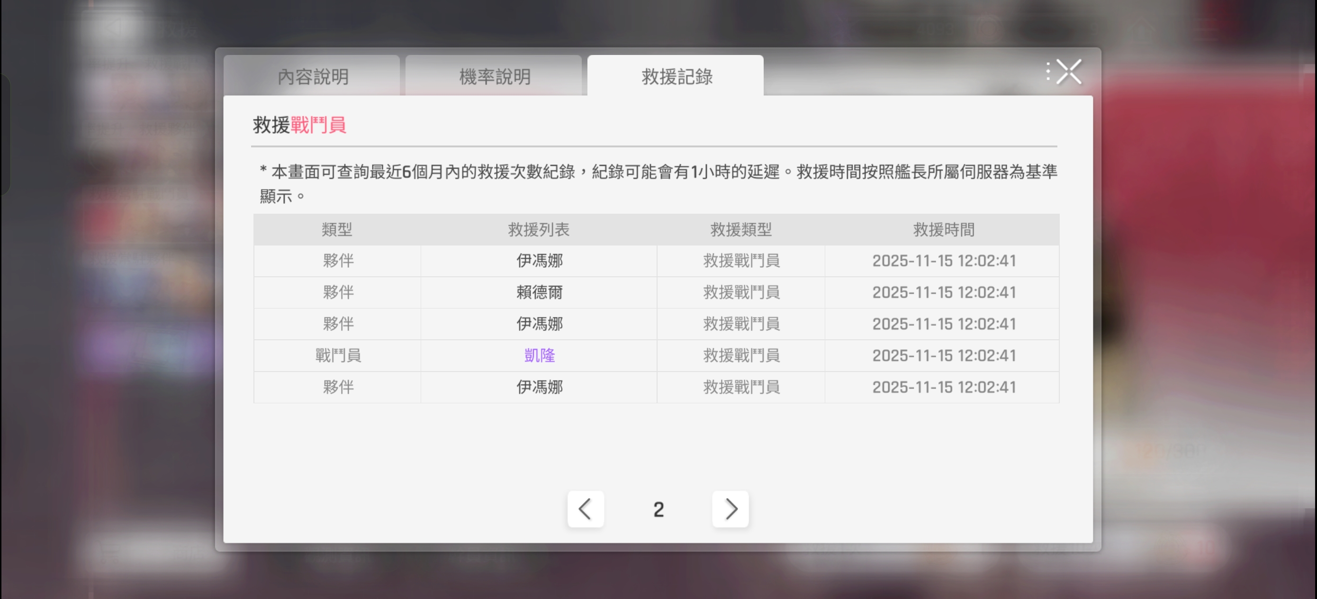The height and width of the screenshot is (599, 1317).
Task: Close the rescue record dialog with the X icon
Action: coord(1069,72)
